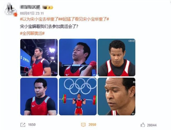Open photo with Olympic rings and barbell
The width and height of the screenshot is (171, 130).
click(78, 96)
